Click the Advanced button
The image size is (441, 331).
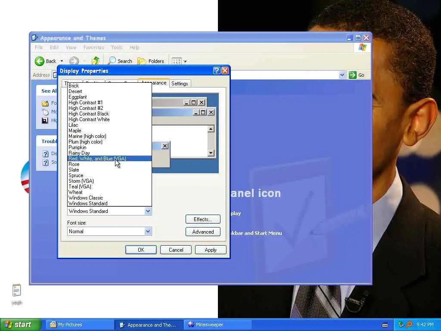(203, 231)
